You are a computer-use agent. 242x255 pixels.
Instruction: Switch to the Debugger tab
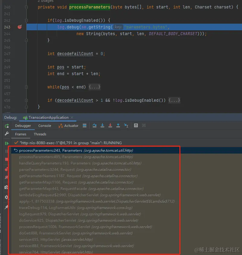click(x=23, y=126)
